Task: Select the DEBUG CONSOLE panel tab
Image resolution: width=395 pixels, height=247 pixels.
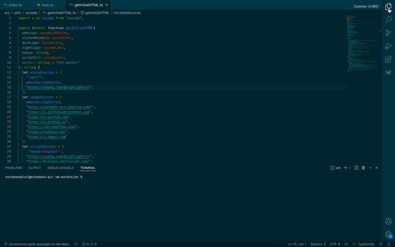Action: [60, 168]
